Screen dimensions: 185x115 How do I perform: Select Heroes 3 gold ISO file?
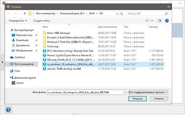click(x=71, y=55)
